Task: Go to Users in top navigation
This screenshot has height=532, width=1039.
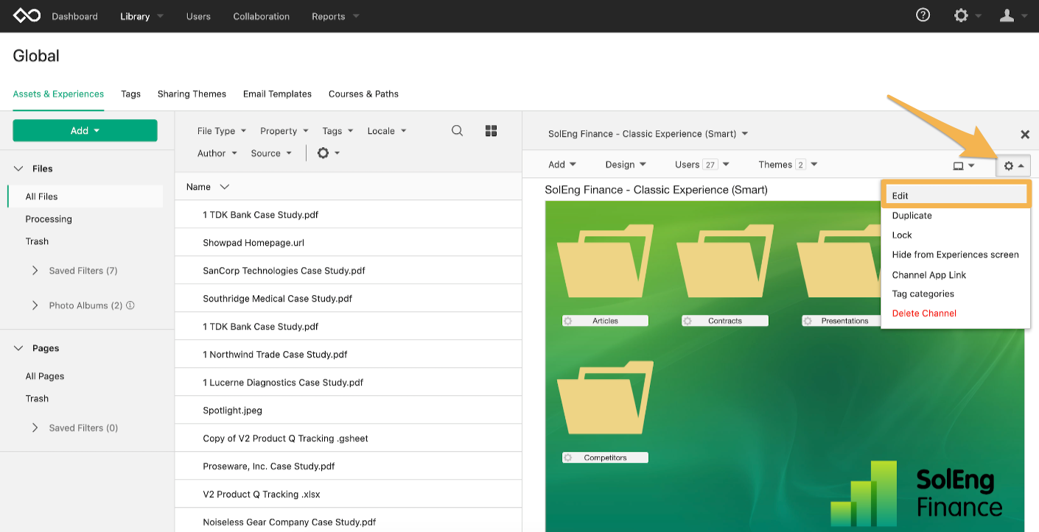Action: [x=198, y=16]
